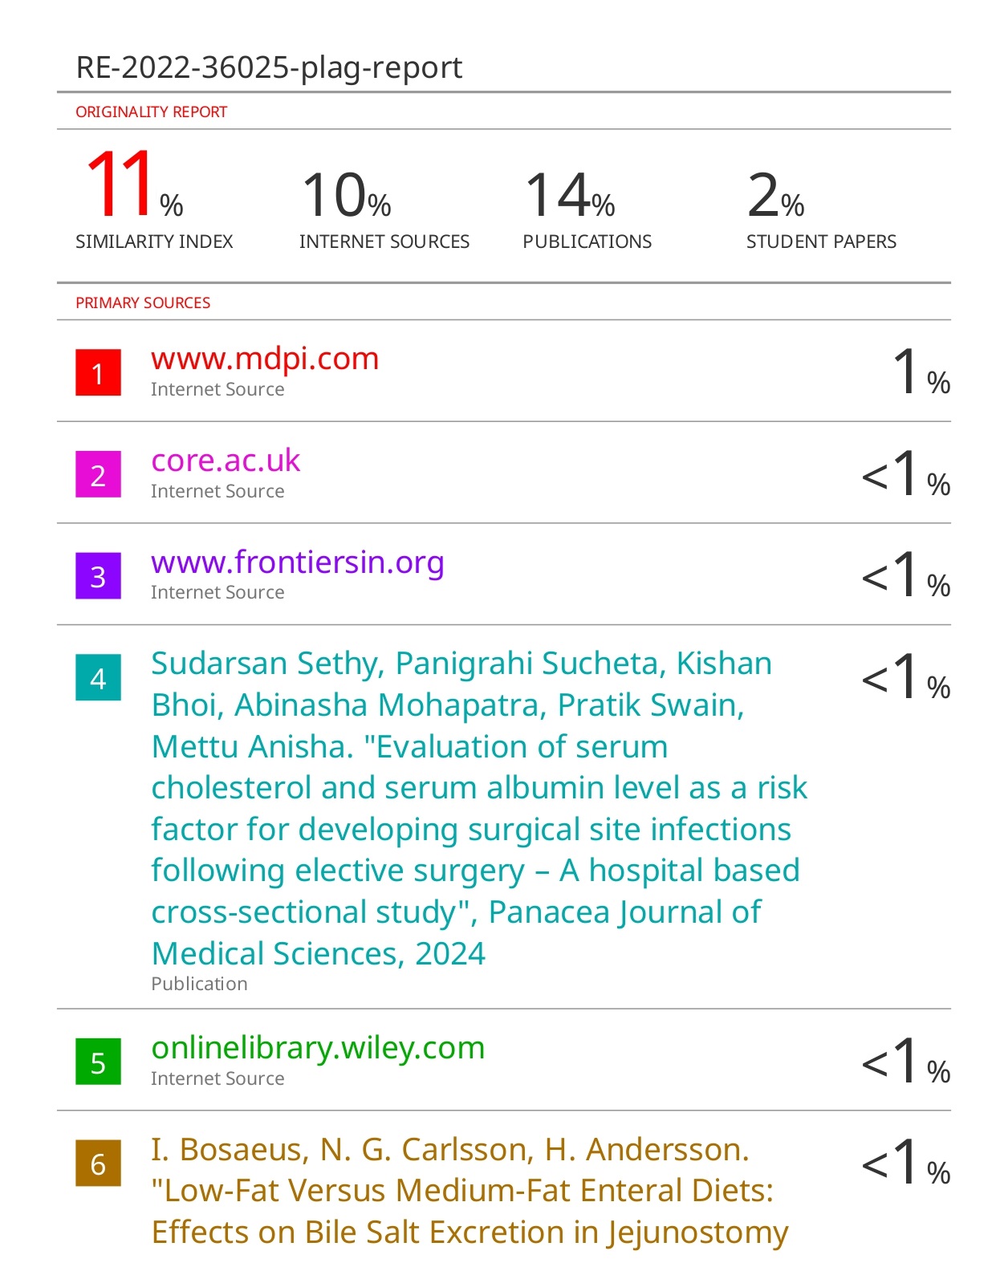Viewport: 996px width, 1267px height.
Task: Click the PRIMARY SOURCES heading
Action: pos(143,303)
